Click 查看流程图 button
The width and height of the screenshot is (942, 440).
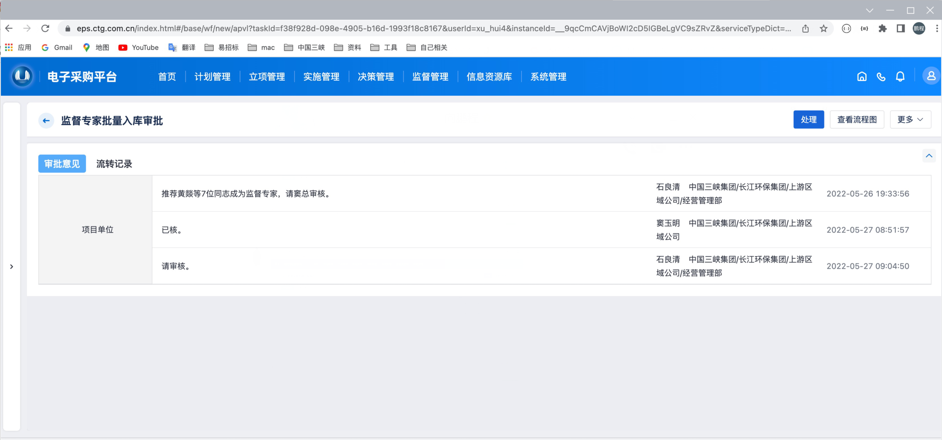[857, 120]
